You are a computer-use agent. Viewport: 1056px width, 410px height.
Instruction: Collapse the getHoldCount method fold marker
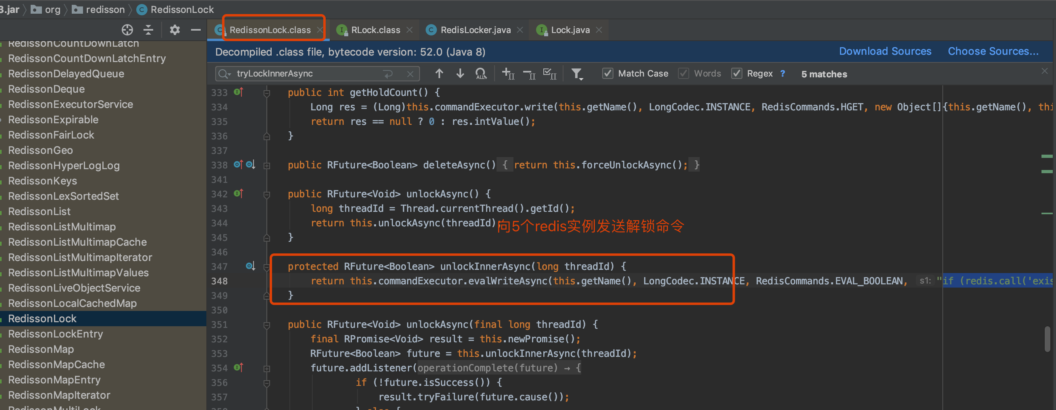267,93
